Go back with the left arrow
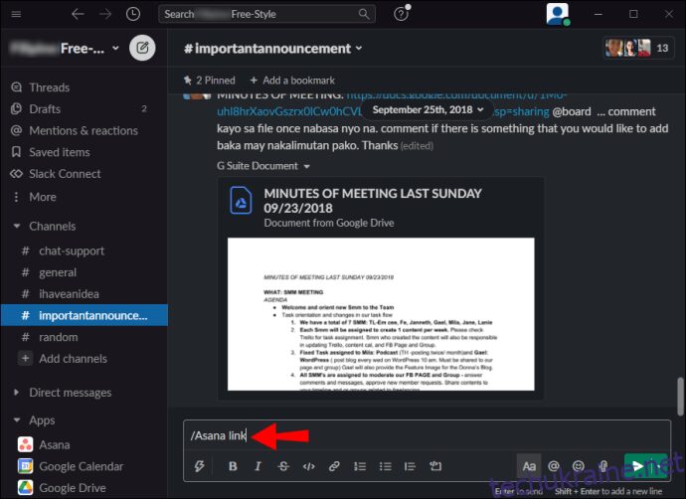The image size is (686, 499). click(x=78, y=14)
